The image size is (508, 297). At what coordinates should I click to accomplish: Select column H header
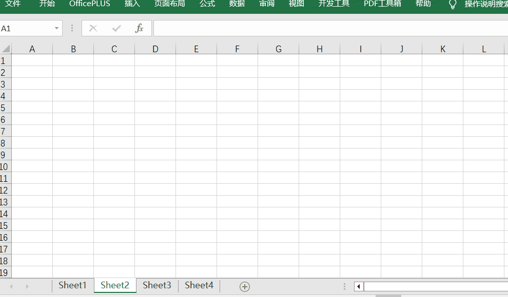click(320, 49)
